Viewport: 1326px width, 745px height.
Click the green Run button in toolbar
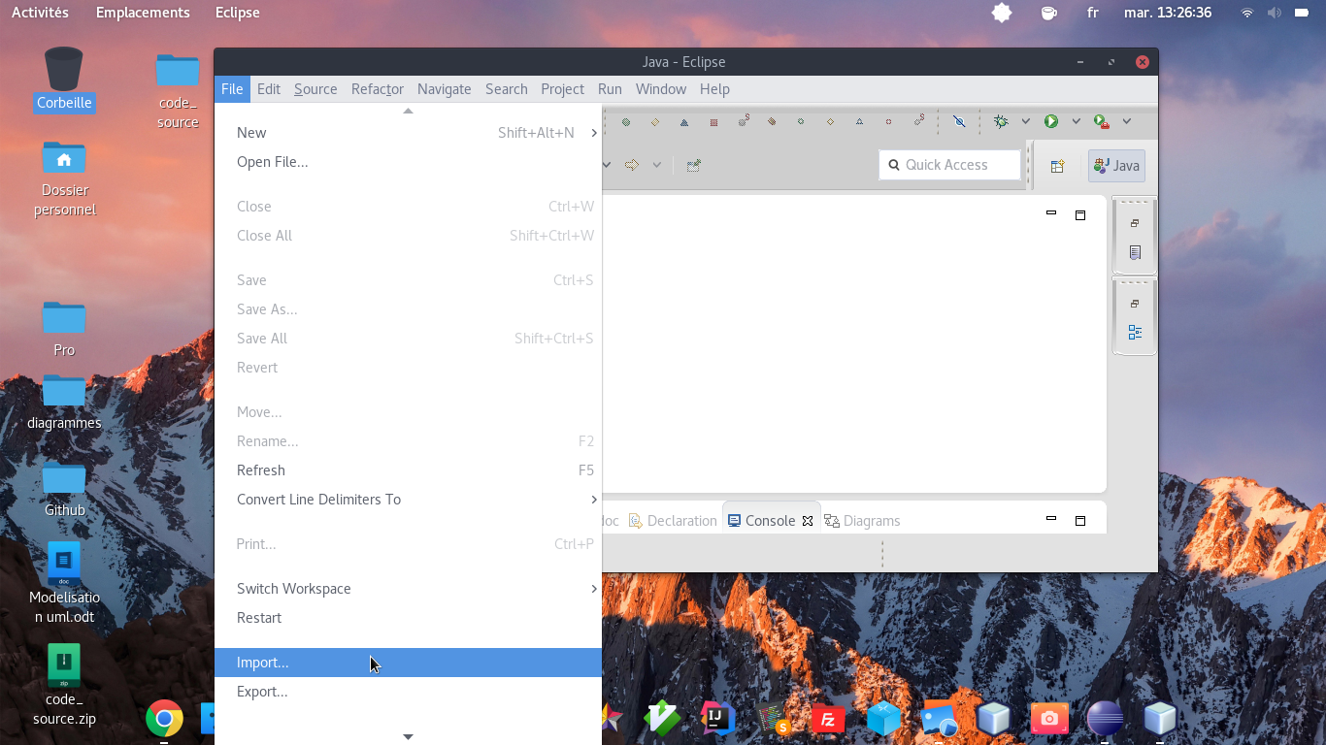(x=1050, y=121)
